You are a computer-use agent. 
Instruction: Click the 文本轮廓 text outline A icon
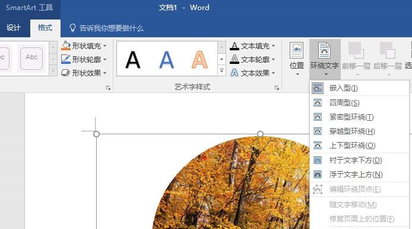coord(234,59)
